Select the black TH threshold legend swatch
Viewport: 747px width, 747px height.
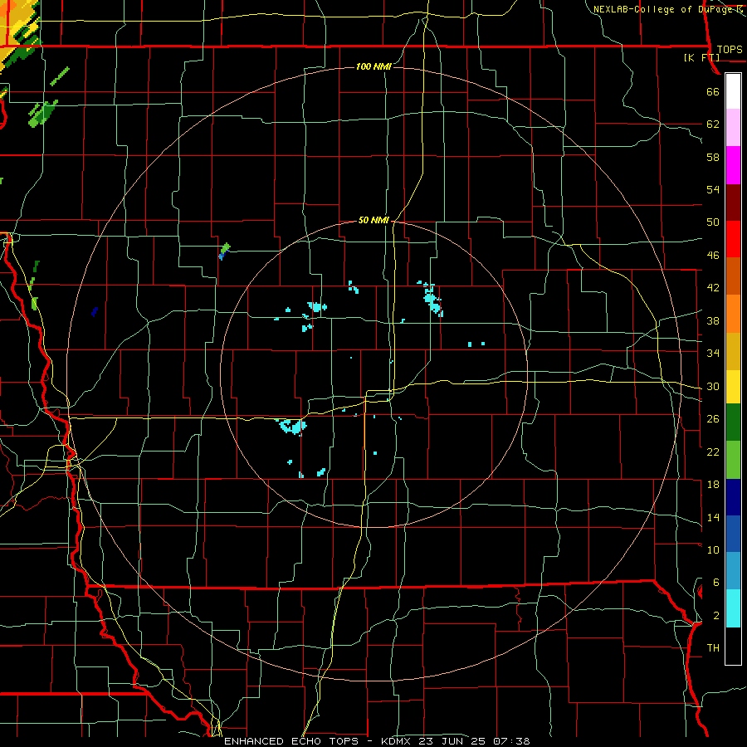pos(733,646)
